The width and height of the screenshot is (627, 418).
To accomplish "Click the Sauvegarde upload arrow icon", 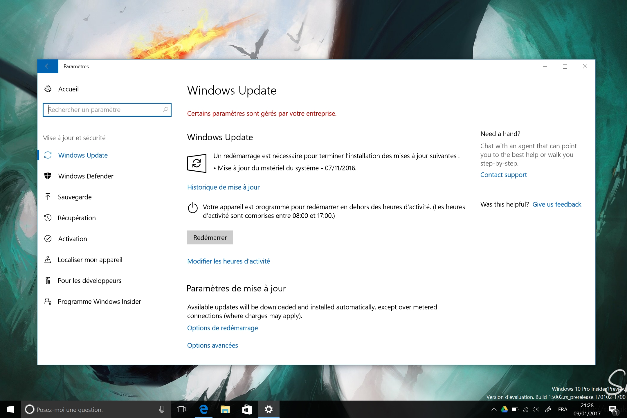I will coord(48,197).
